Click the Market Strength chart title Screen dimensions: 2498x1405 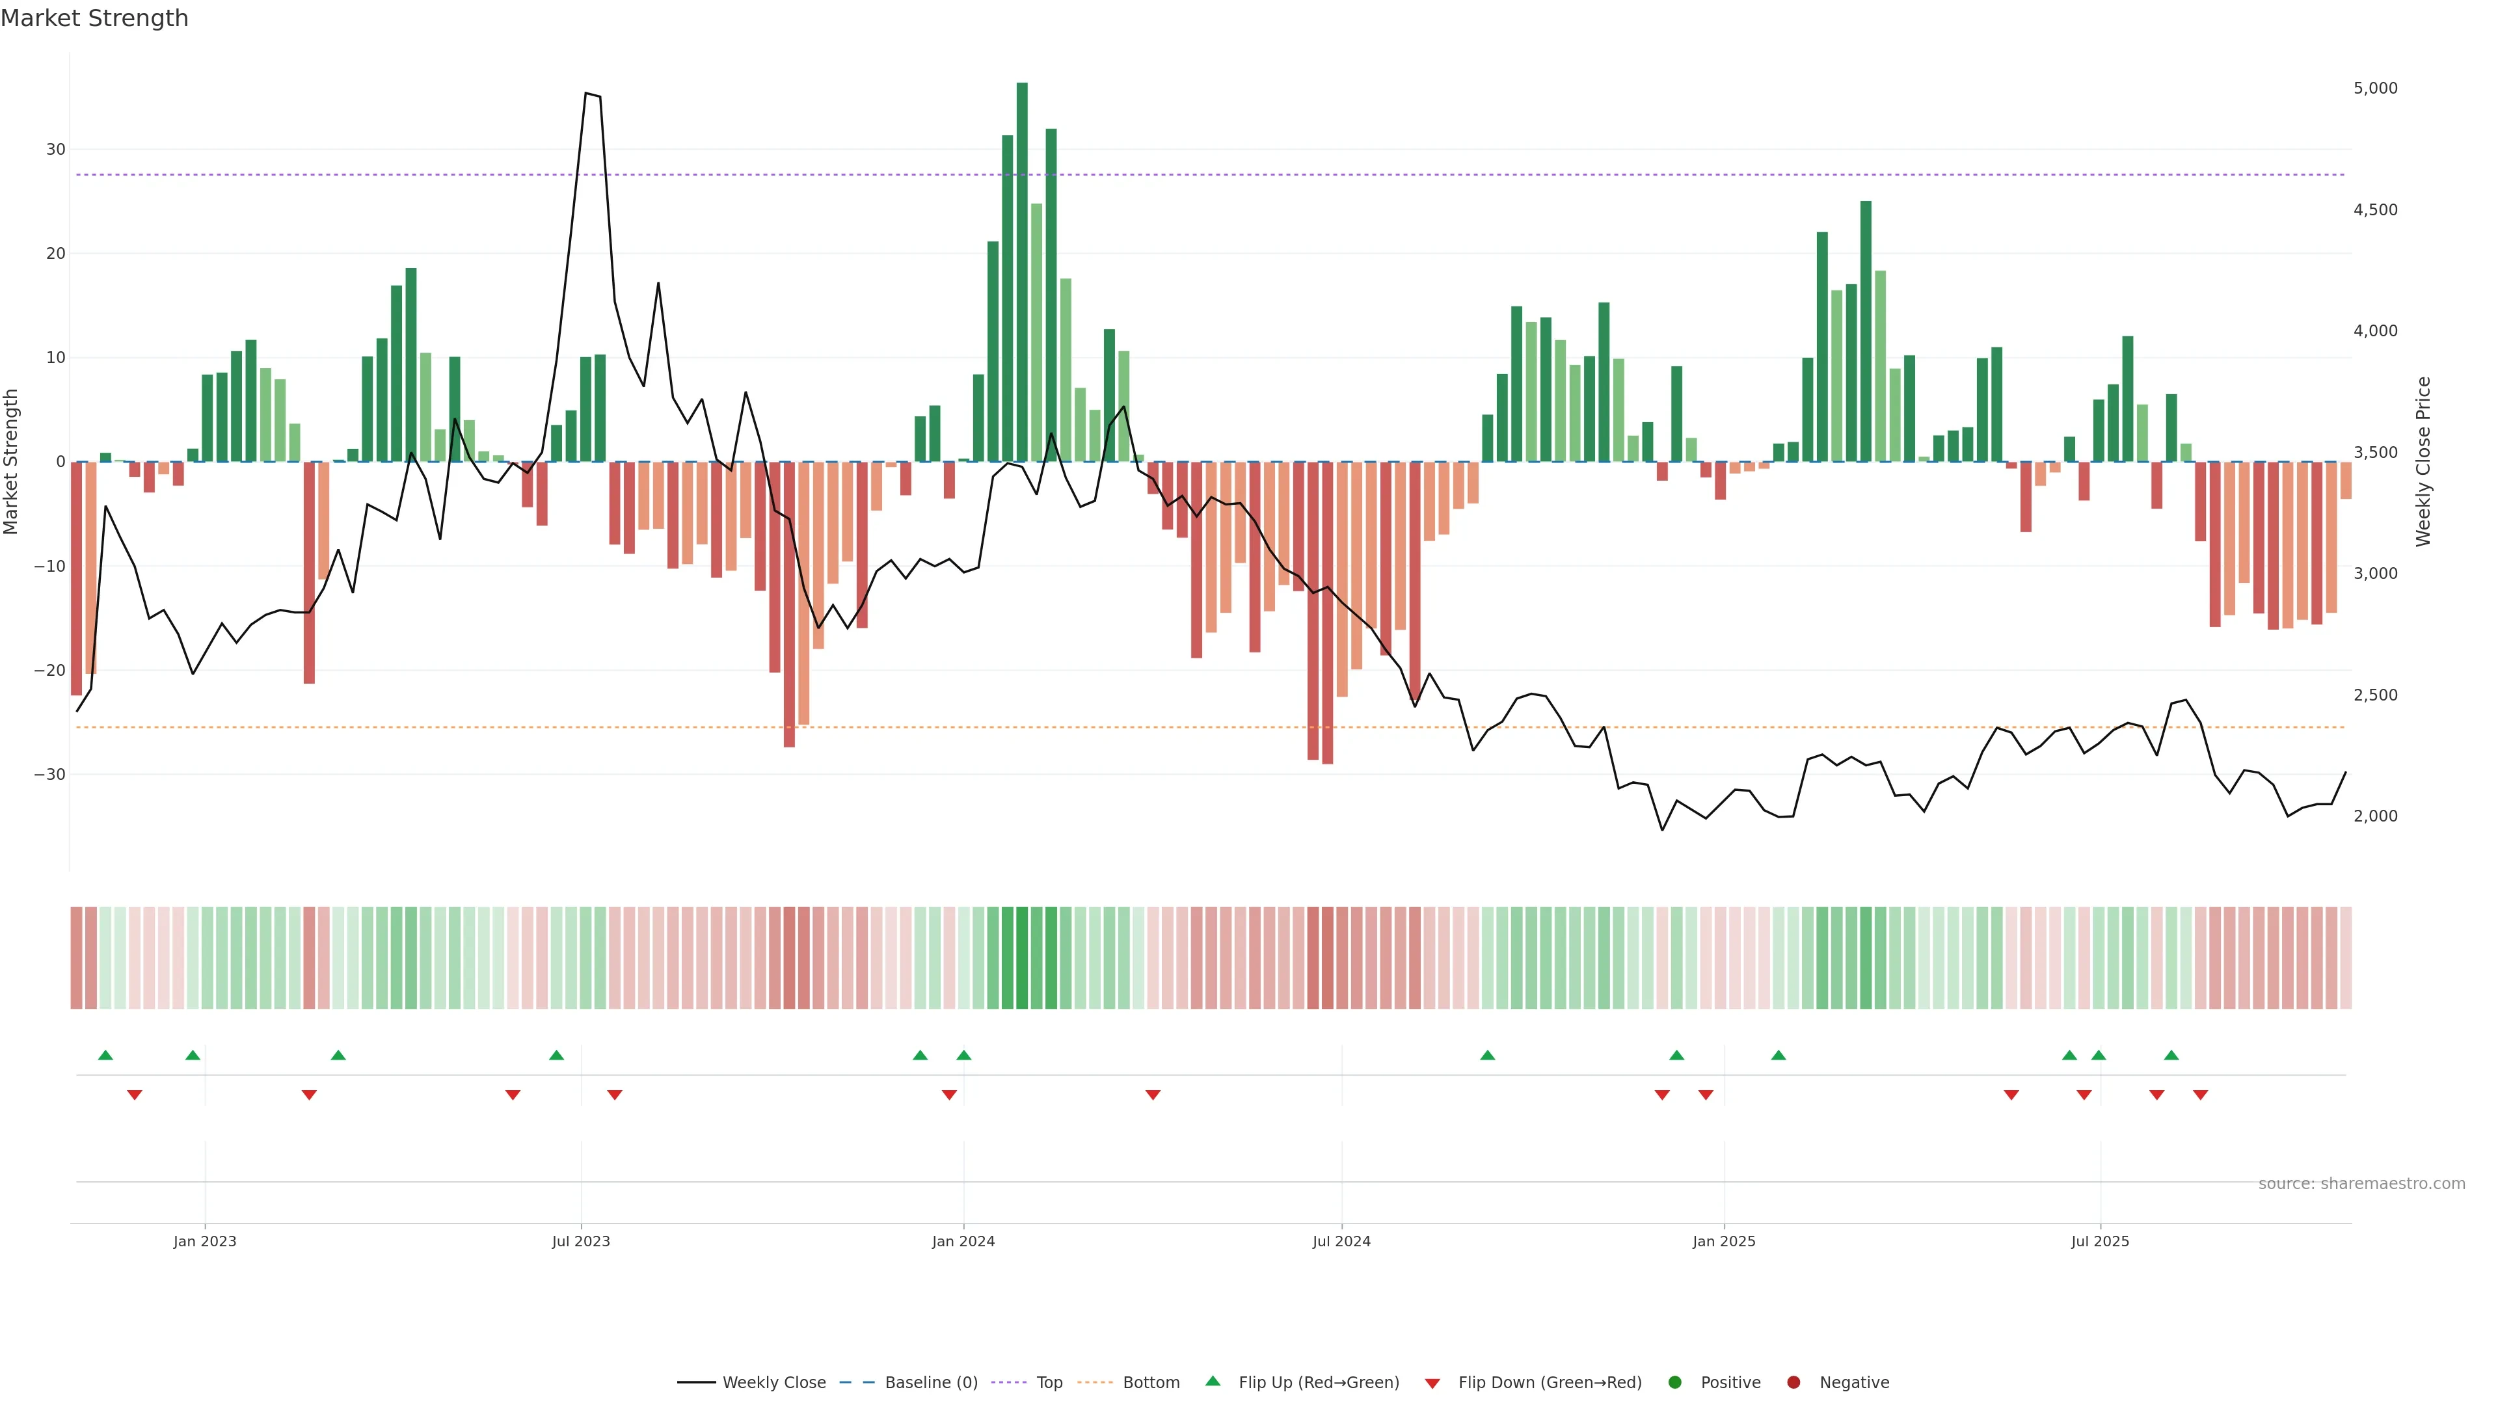[94, 18]
